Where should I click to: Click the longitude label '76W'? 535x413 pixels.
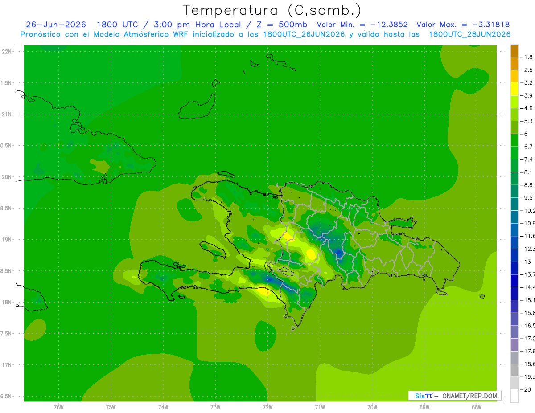58,407
